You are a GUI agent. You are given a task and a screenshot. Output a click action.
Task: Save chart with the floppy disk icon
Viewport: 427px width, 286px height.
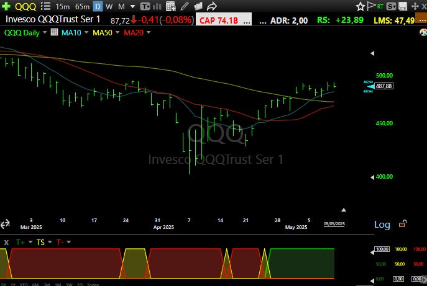point(403,6)
